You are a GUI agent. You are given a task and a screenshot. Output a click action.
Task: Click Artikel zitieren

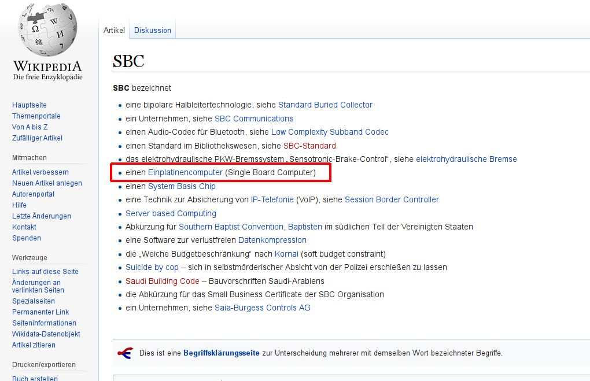(34, 345)
